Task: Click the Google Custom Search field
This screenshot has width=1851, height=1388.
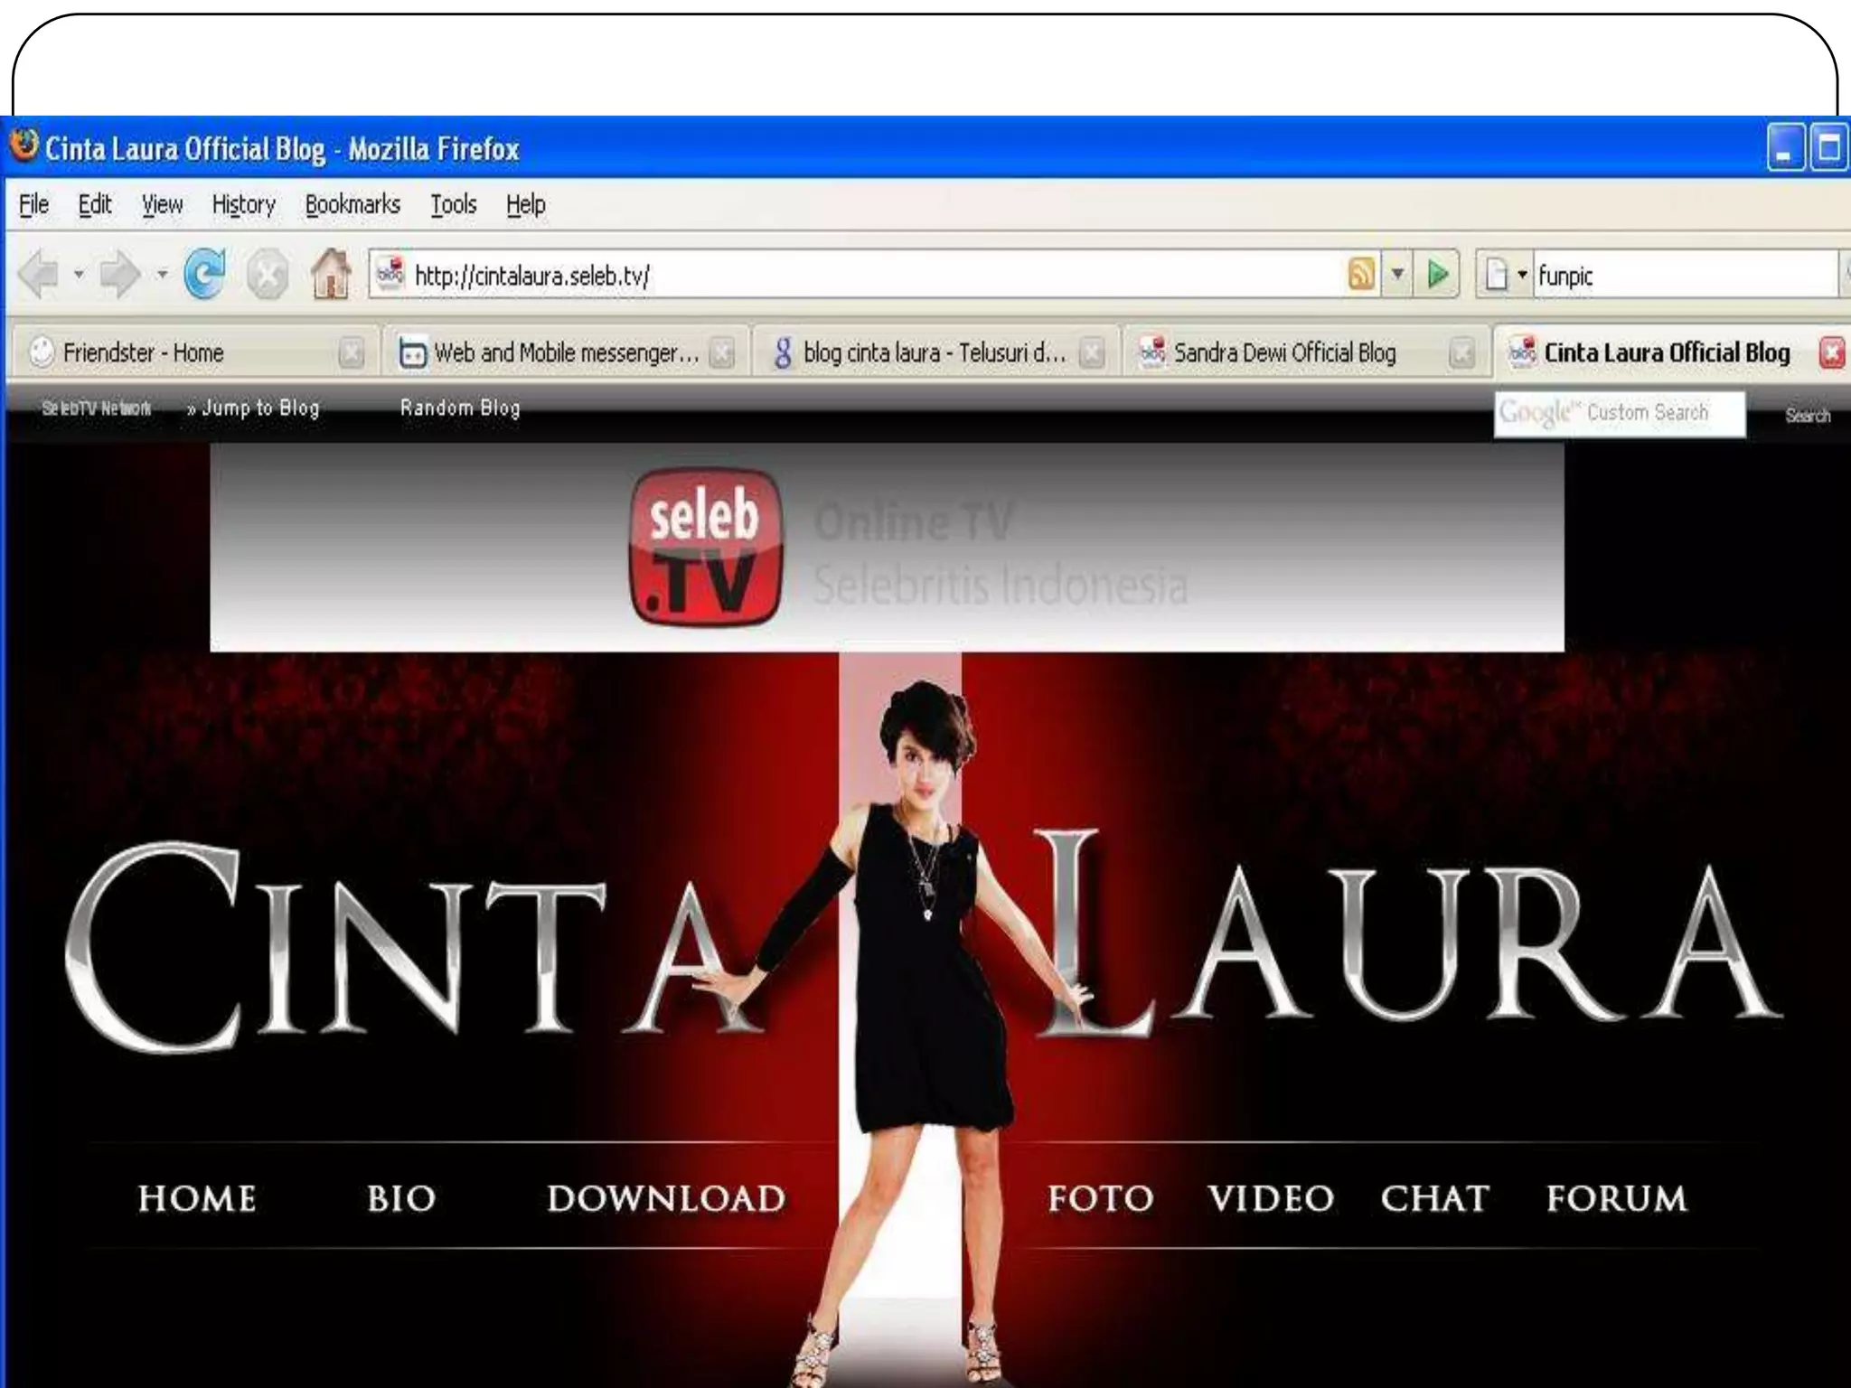Action: pos(1619,414)
